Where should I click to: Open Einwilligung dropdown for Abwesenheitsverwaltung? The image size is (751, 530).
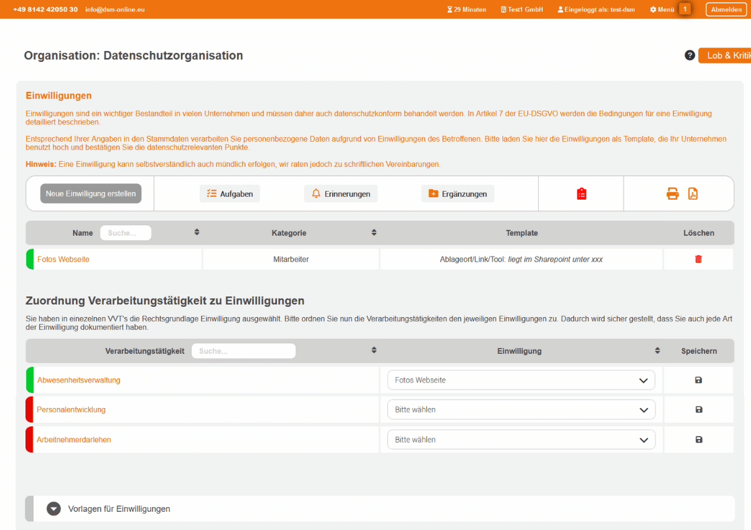520,380
